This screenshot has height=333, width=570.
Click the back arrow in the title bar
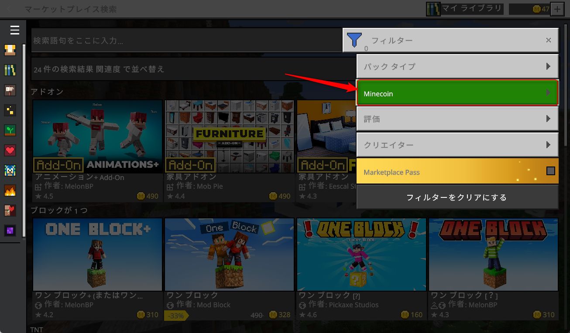(x=9, y=9)
